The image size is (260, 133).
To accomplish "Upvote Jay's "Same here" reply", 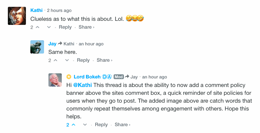I will pos(56,60).
